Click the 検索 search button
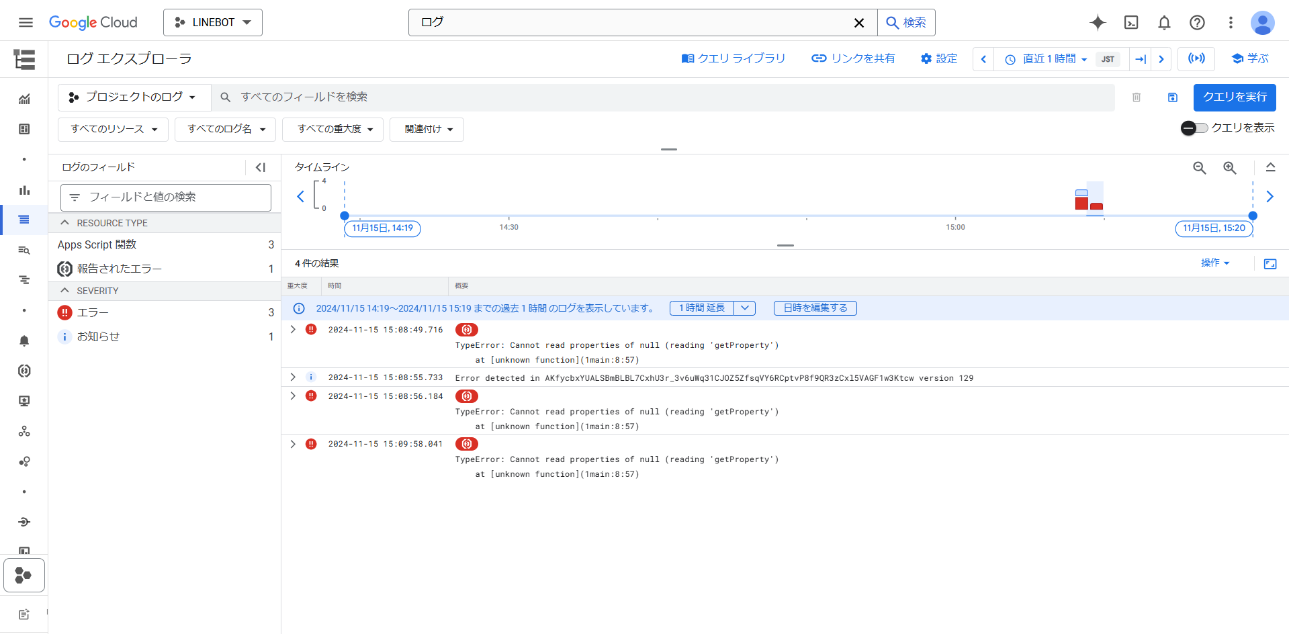This screenshot has height=634, width=1289. point(906,23)
